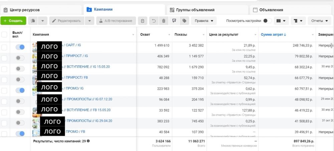Open ВСТУПЛЕНИЕ // IG 15.05.20 campaign link
334x151 pixels.
click(x=86, y=67)
